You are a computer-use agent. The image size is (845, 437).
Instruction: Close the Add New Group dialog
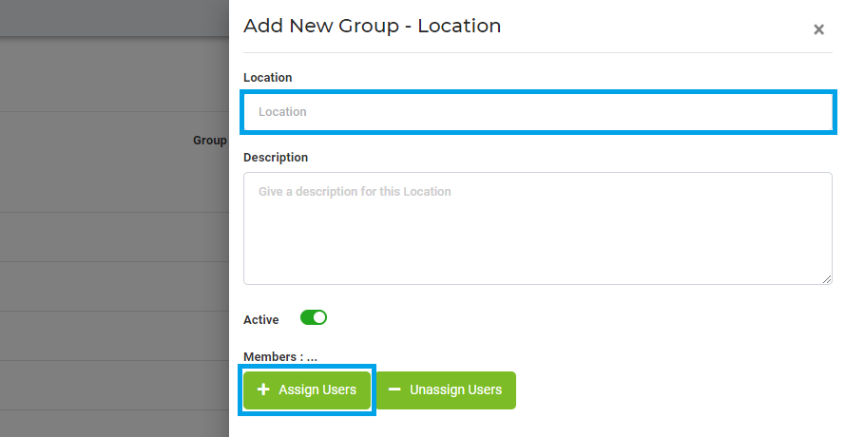tap(818, 29)
